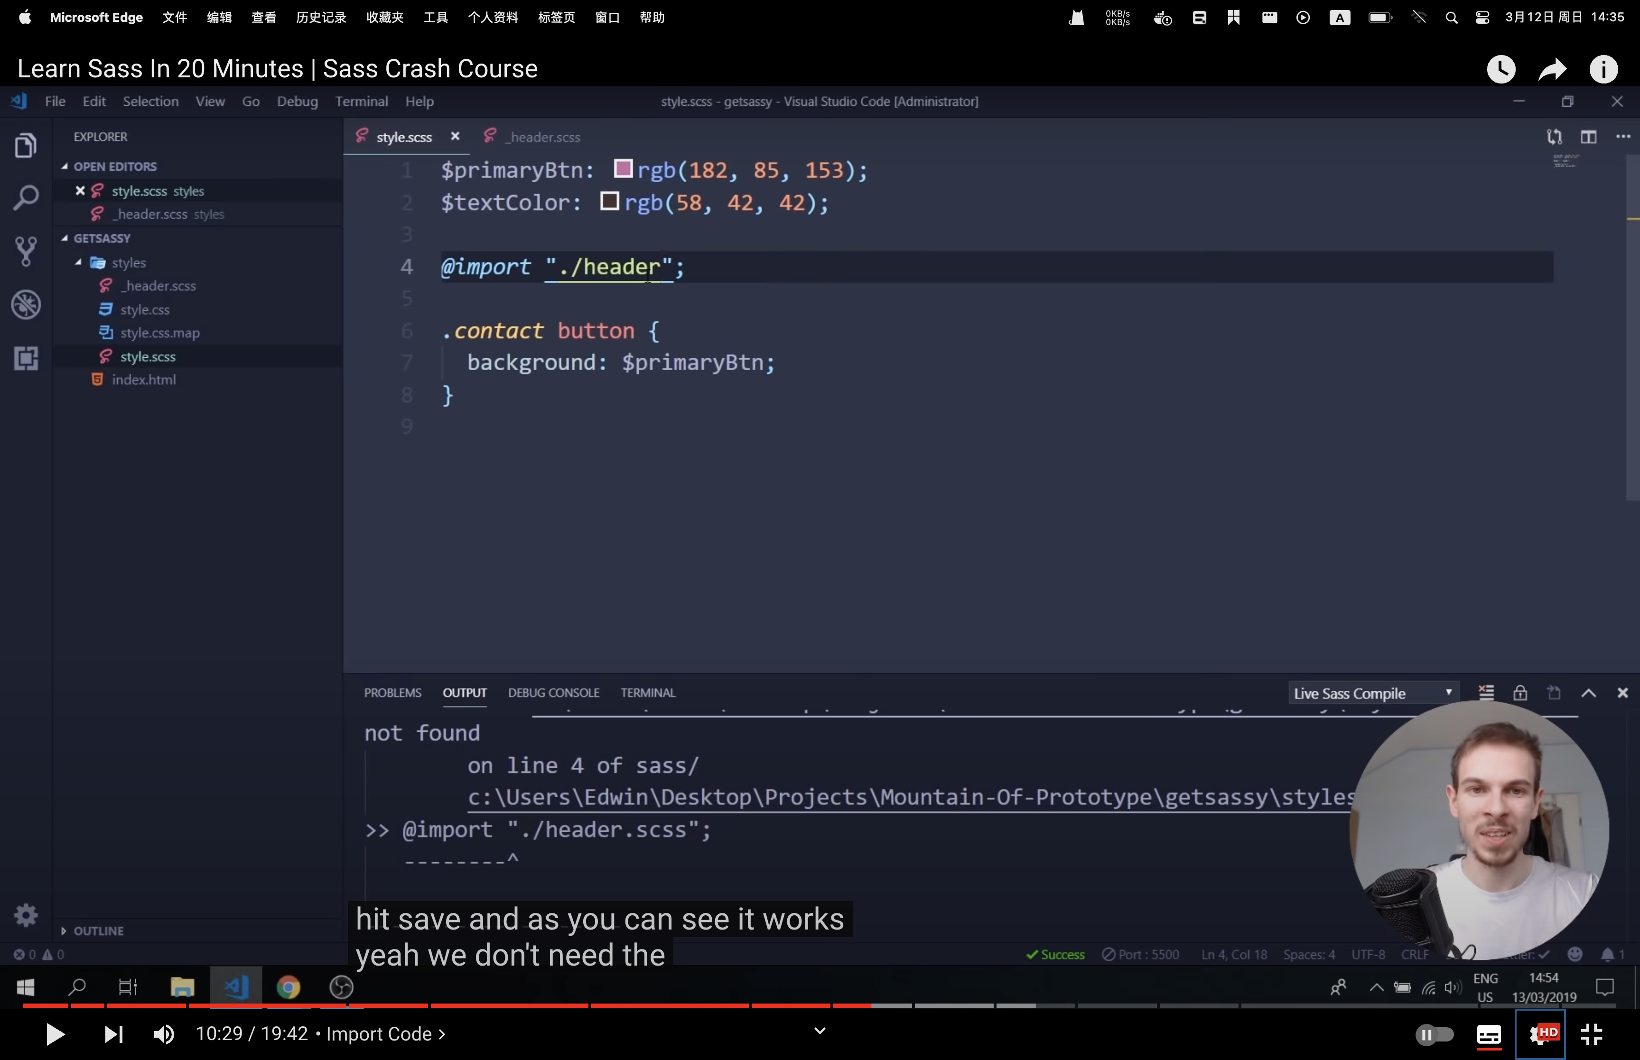Click YouTube Watch Later clock icon
Viewport: 1640px width, 1060px height.
(x=1501, y=69)
